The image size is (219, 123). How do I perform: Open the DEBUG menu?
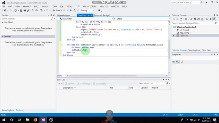[x=45, y=6]
